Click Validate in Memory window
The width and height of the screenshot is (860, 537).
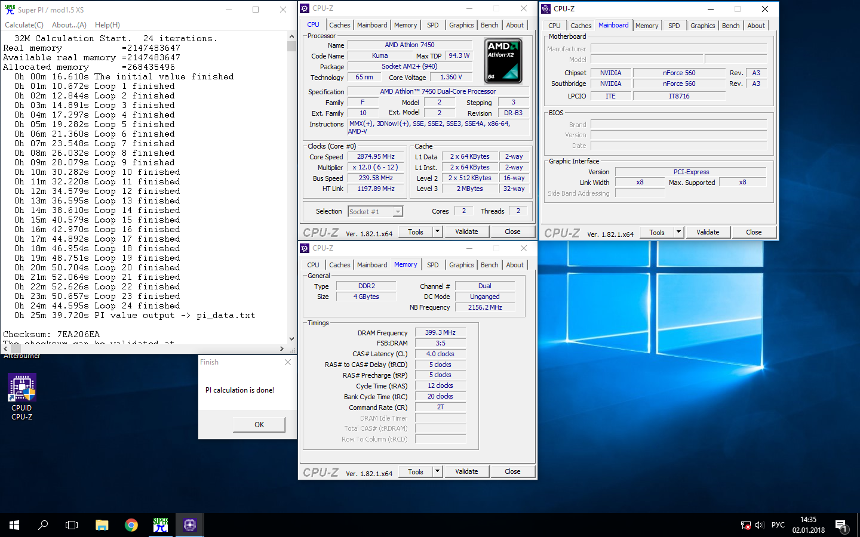click(x=466, y=471)
